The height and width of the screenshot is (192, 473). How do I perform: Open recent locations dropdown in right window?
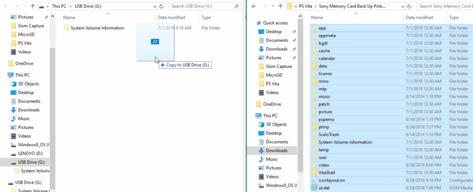coord(273,6)
